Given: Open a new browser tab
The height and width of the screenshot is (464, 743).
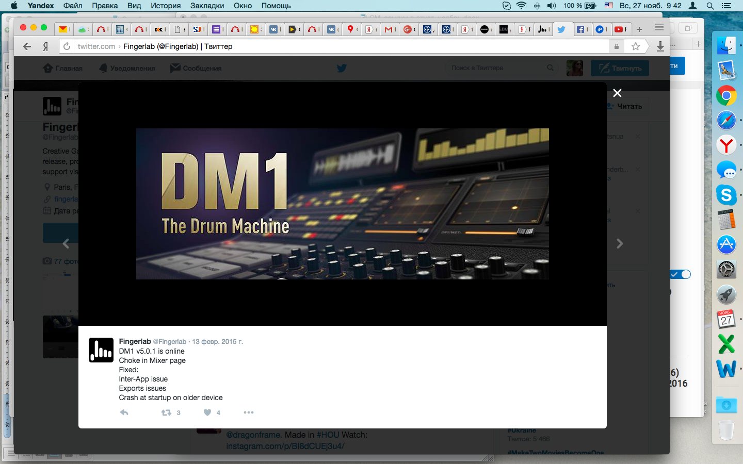Looking at the screenshot, I should pos(639,29).
